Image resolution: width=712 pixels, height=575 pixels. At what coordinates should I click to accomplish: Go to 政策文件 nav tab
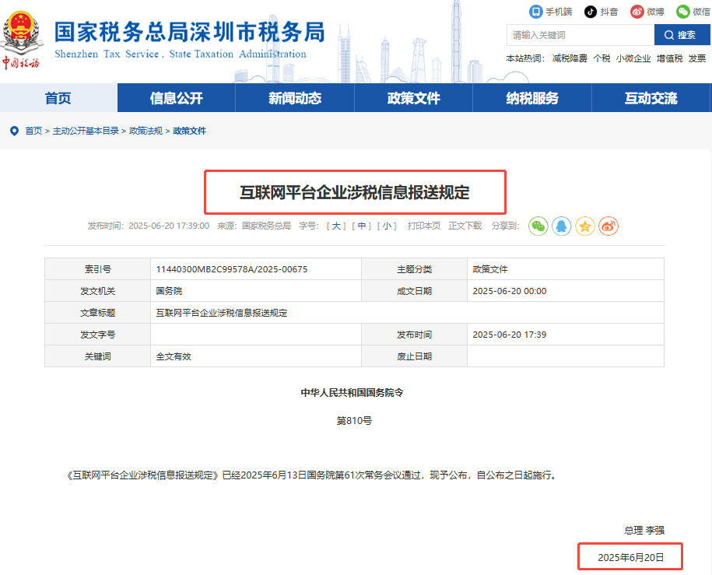pyautogui.click(x=413, y=98)
